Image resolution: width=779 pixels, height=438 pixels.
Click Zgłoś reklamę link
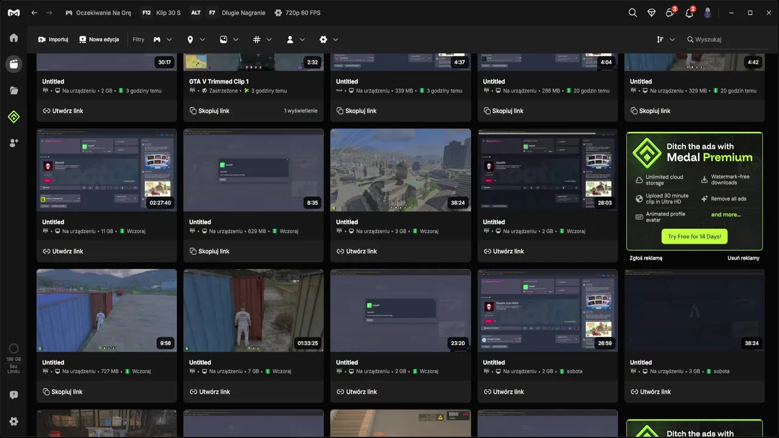646,258
